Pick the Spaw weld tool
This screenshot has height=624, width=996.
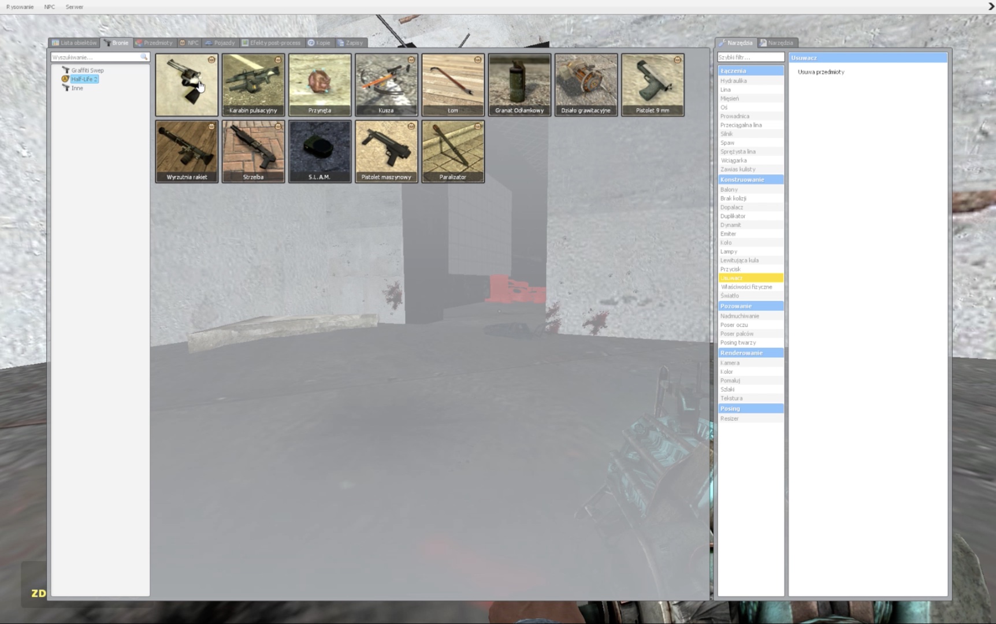(x=750, y=143)
